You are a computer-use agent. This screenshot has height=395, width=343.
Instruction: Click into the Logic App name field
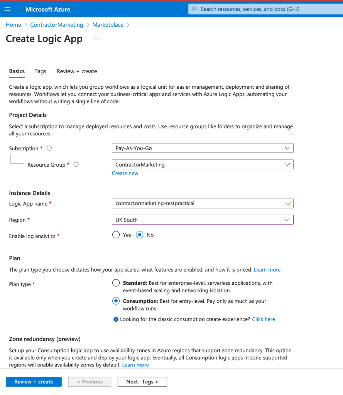point(203,203)
